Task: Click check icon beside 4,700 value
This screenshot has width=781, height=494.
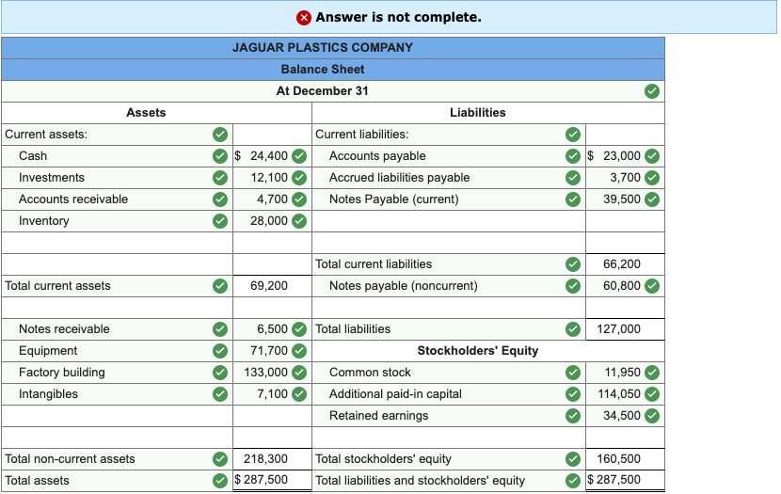Action: [299, 199]
